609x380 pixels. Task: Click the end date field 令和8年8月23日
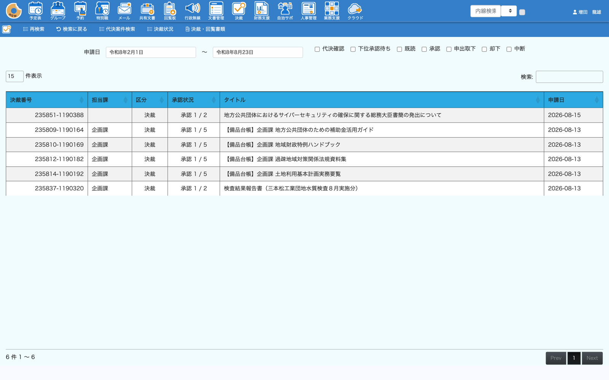pyautogui.click(x=258, y=52)
